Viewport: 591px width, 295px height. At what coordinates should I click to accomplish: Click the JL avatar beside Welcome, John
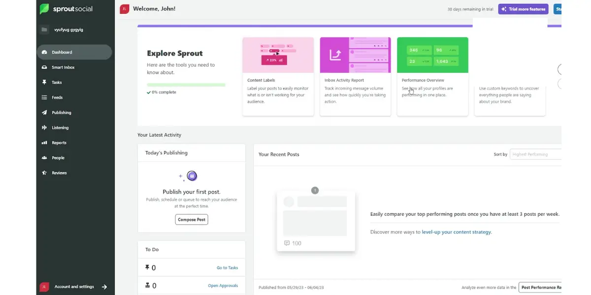click(125, 9)
